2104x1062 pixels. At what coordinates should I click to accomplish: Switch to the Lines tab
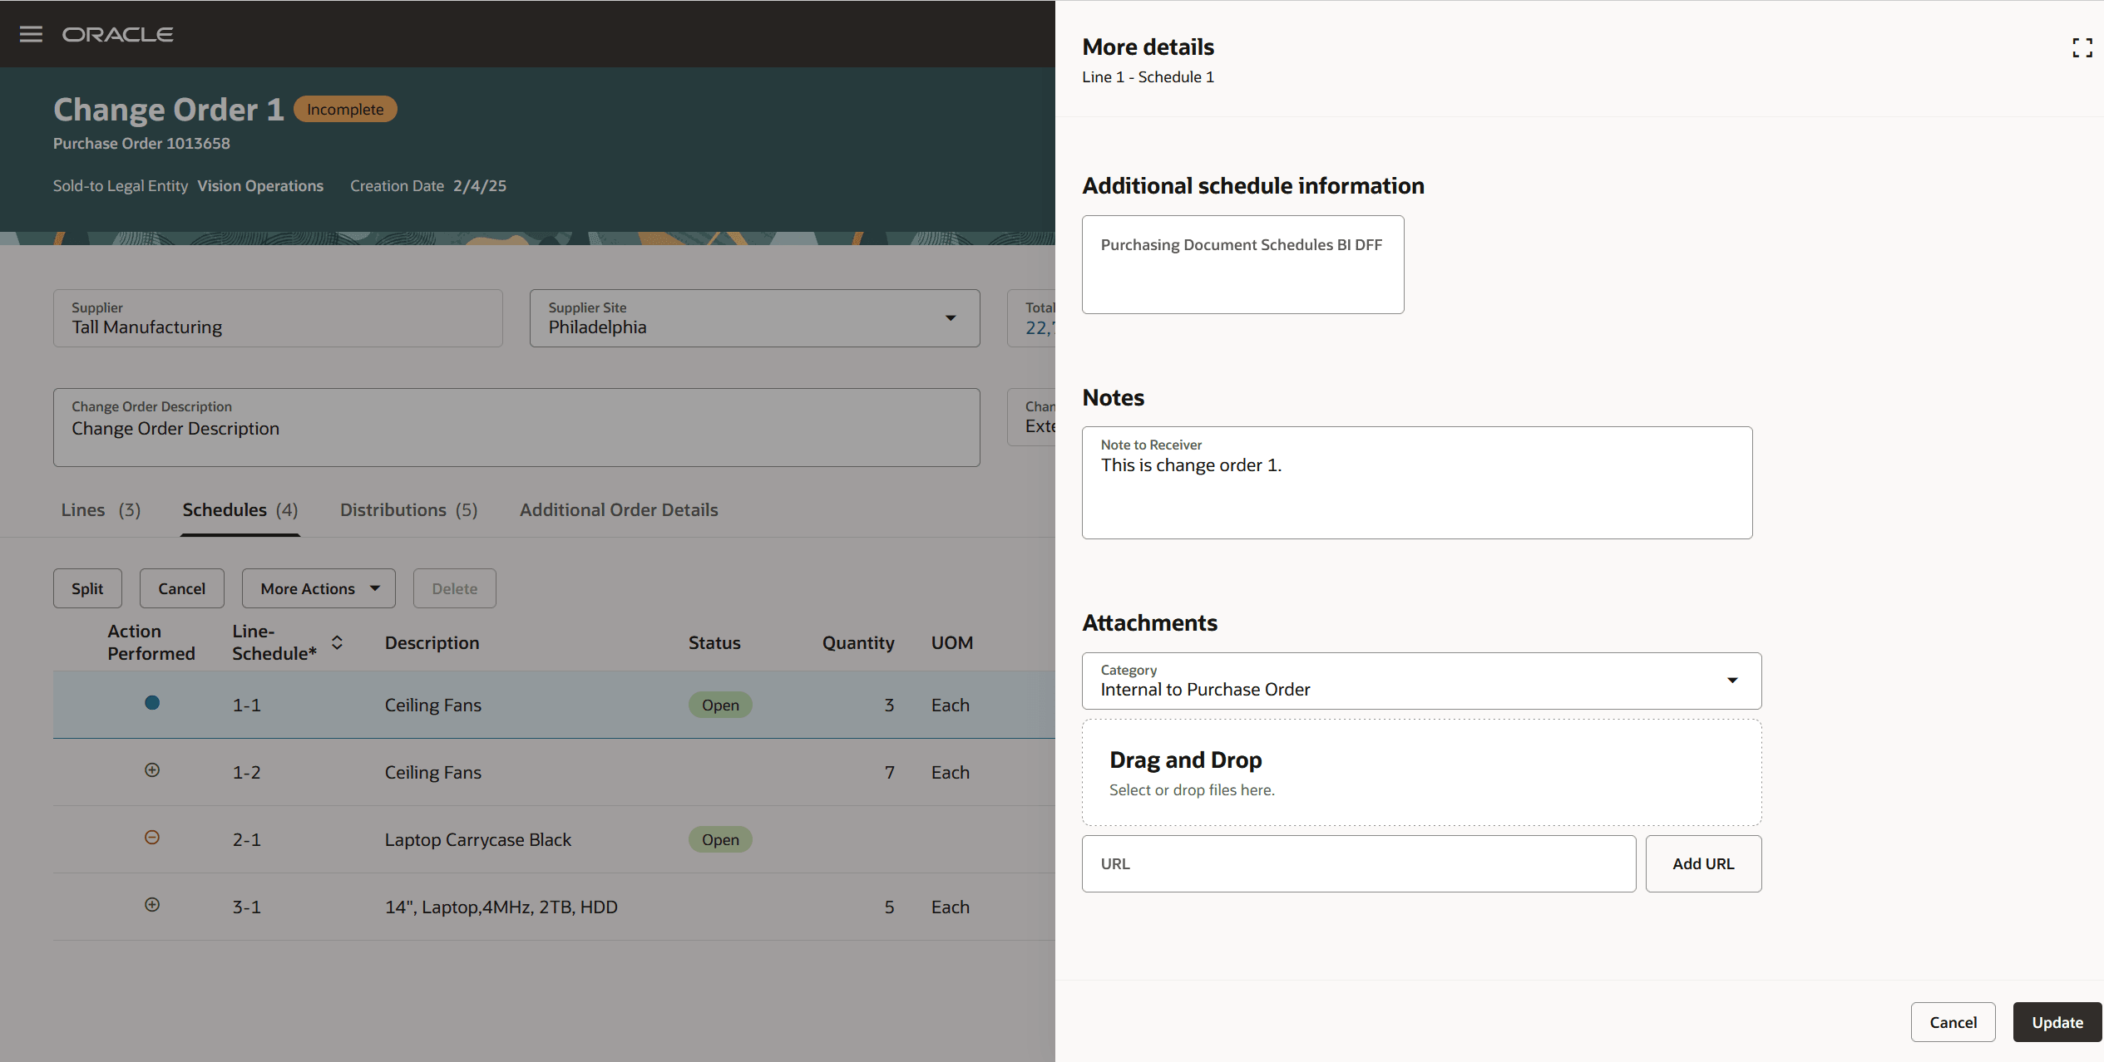tap(101, 510)
